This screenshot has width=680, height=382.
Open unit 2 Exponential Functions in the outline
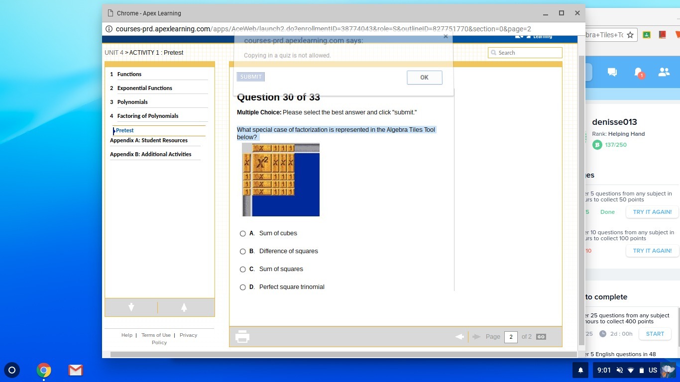click(145, 88)
